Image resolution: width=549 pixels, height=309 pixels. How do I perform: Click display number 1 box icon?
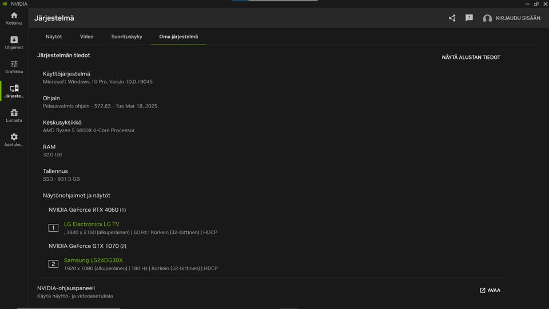53,228
